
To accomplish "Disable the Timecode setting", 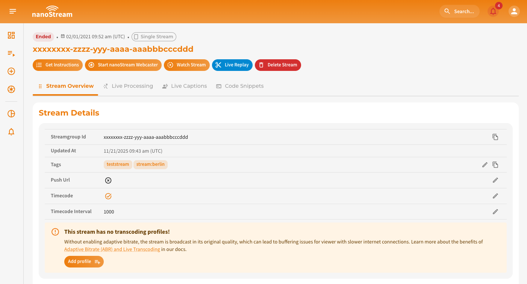I will [x=108, y=196].
